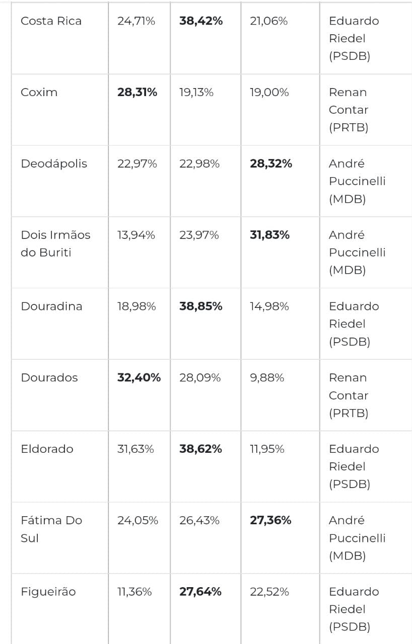Click Renan Contar (PRTB) in the Coxim row
The image size is (412, 644).
pyautogui.click(x=349, y=110)
